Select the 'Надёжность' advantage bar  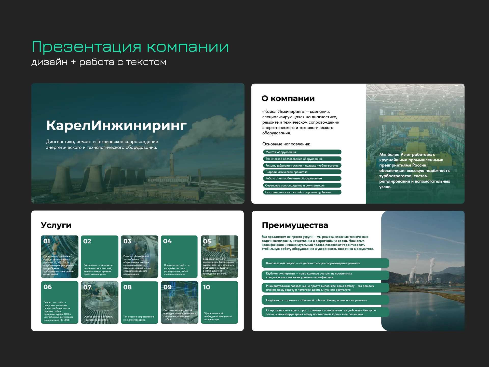click(325, 300)
